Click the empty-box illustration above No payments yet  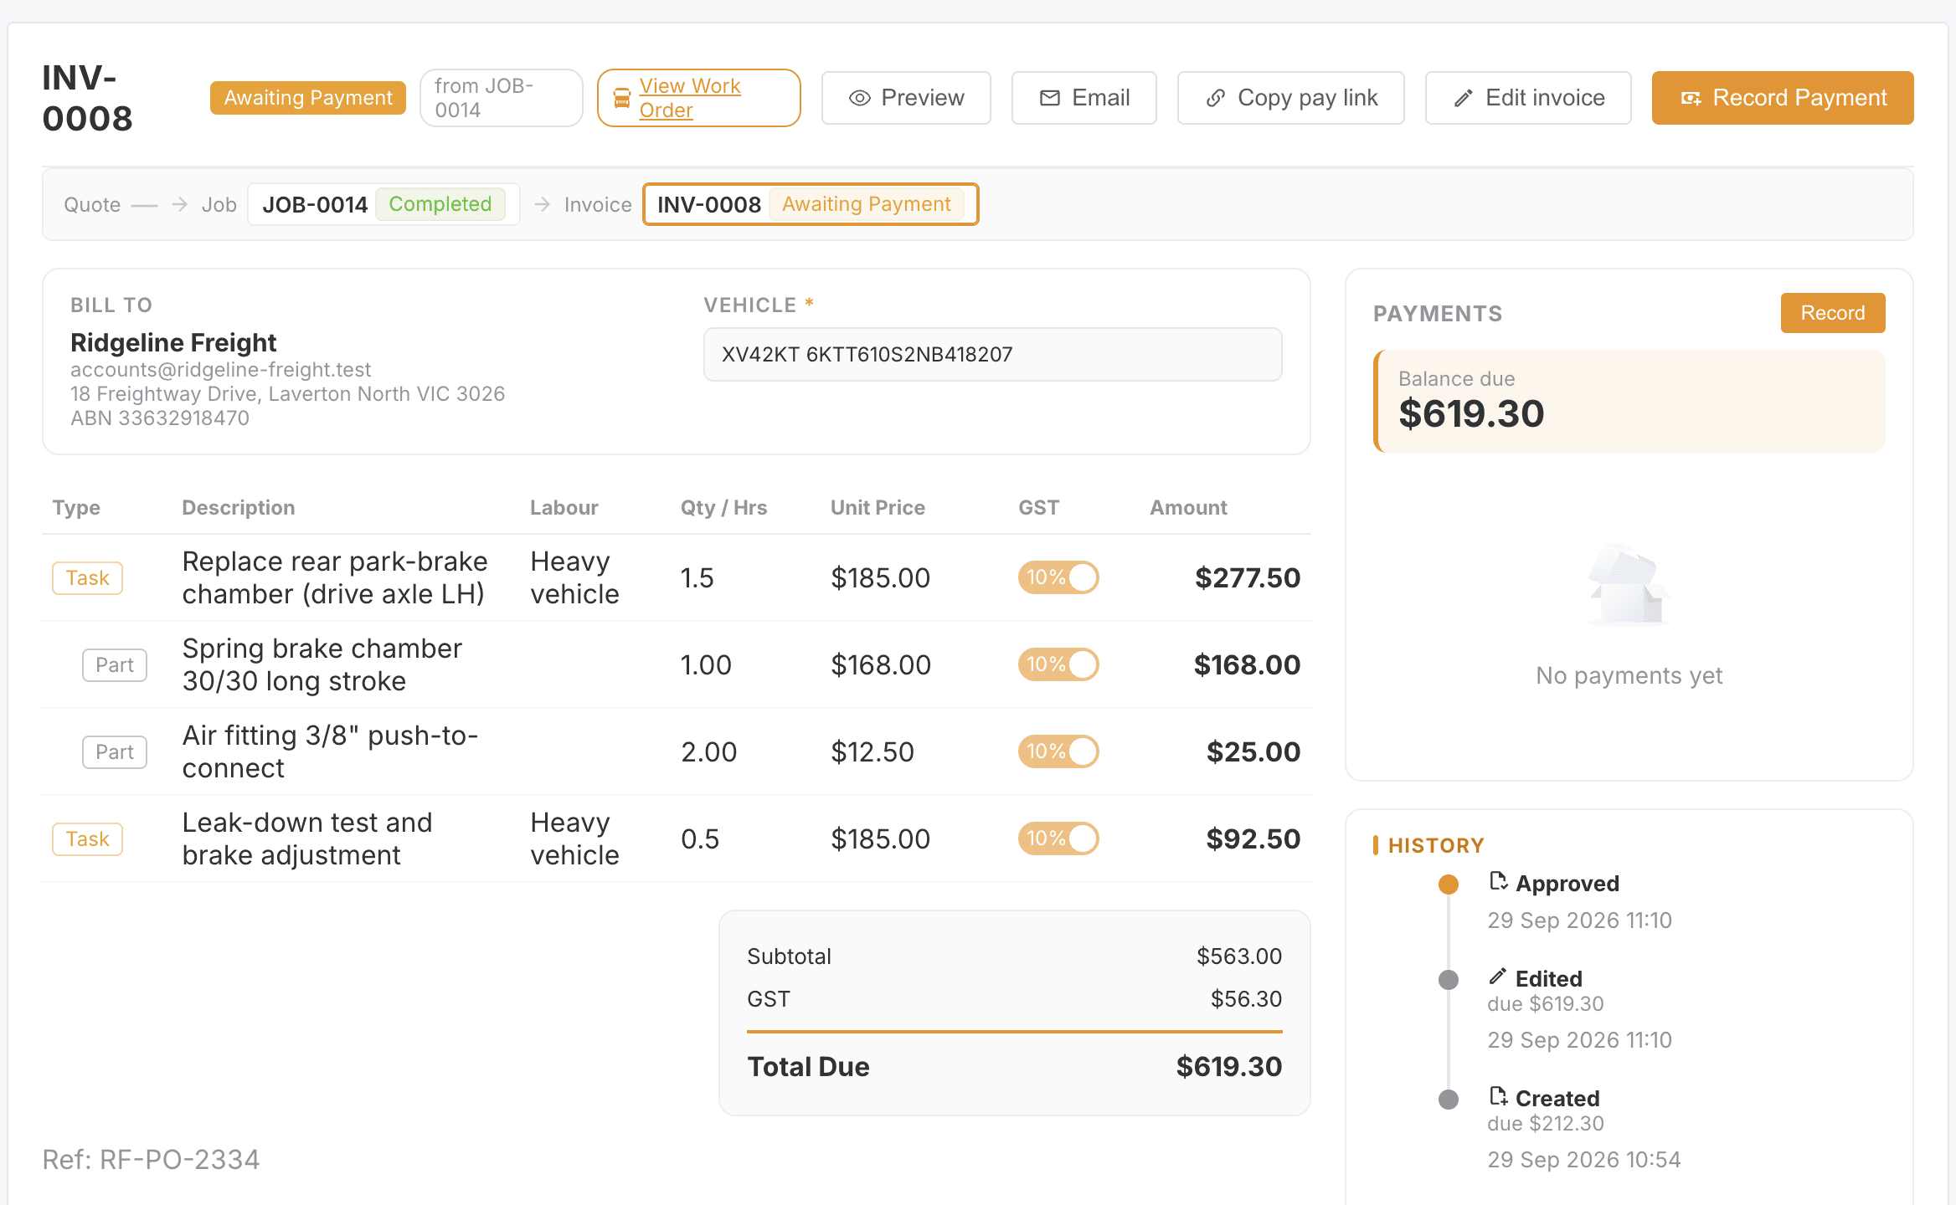click(x=1629, y=585)
